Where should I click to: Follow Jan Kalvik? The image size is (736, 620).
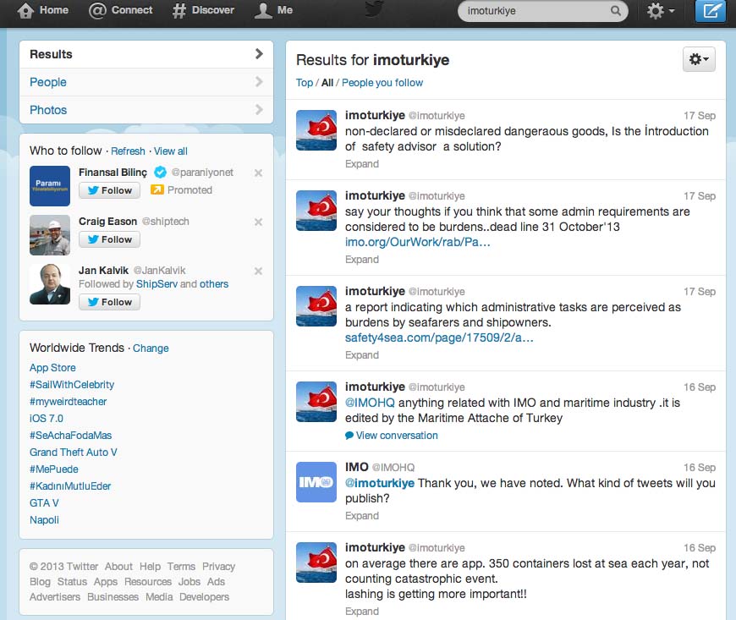click(x=109, y=302)
